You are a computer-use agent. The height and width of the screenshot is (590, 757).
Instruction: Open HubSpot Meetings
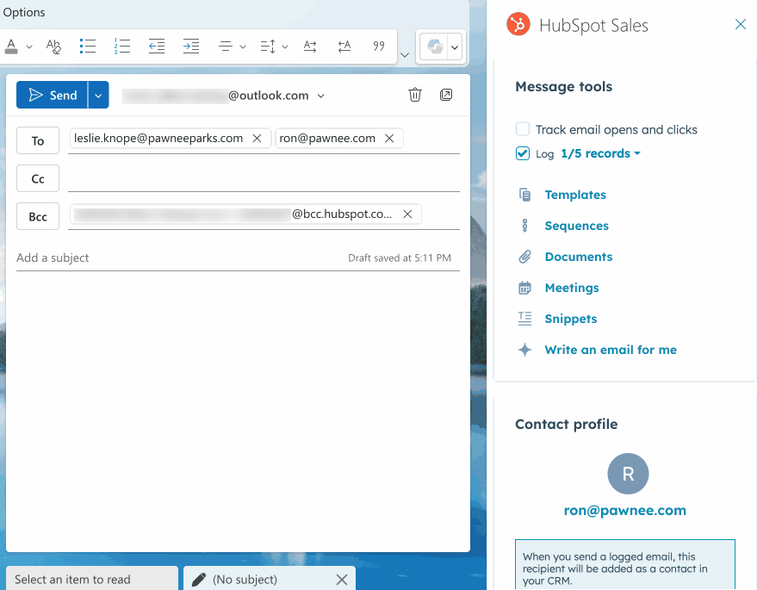(572, 288)
